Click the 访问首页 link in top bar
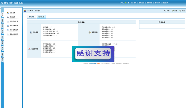 [x=157, y=3]
